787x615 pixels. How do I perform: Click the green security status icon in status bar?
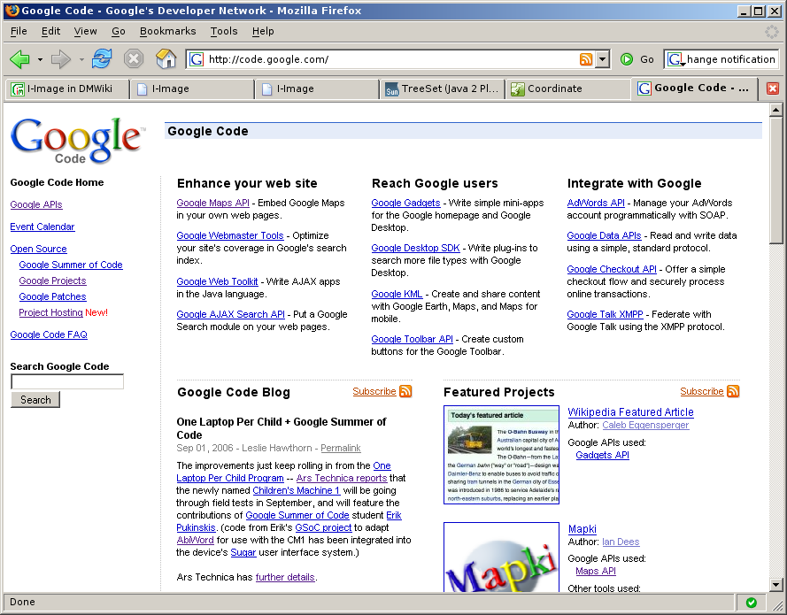tap(752, 602)
